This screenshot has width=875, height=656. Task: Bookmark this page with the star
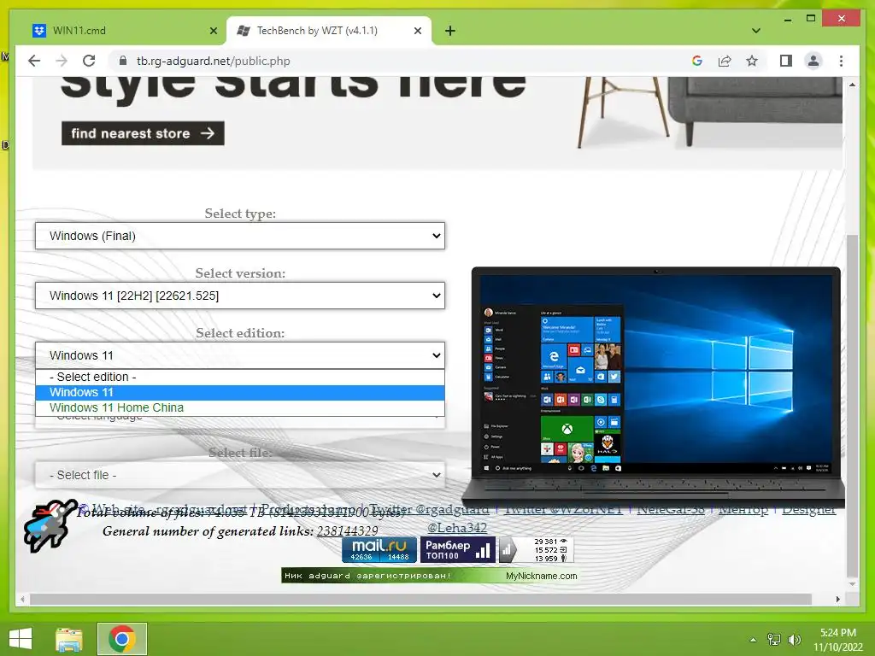752,61
